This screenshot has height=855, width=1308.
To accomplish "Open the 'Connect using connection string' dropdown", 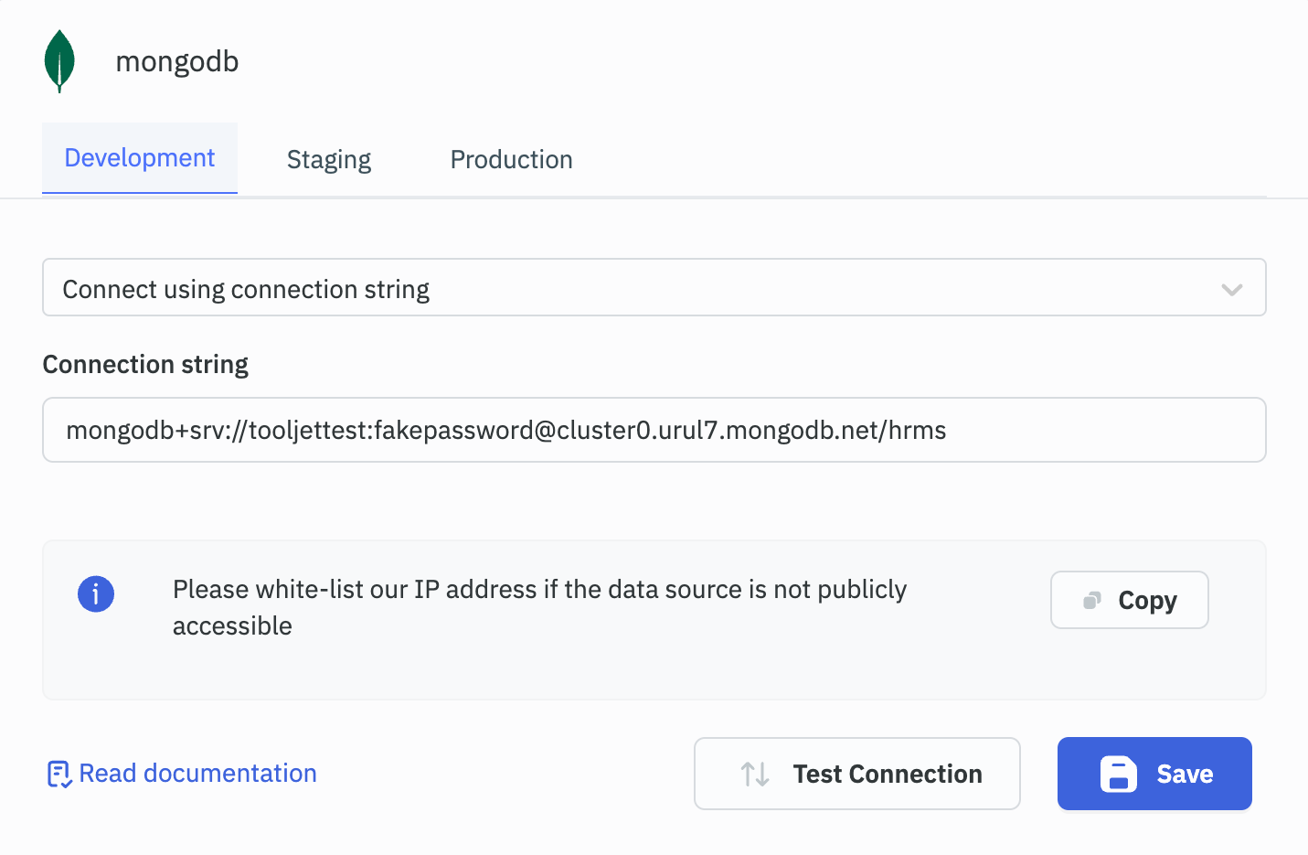I will pos(640,288).
